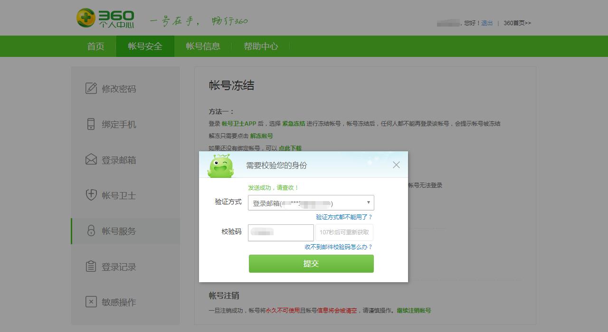Click the 登录邮箱 envelope icon

(x=91, y=160)
